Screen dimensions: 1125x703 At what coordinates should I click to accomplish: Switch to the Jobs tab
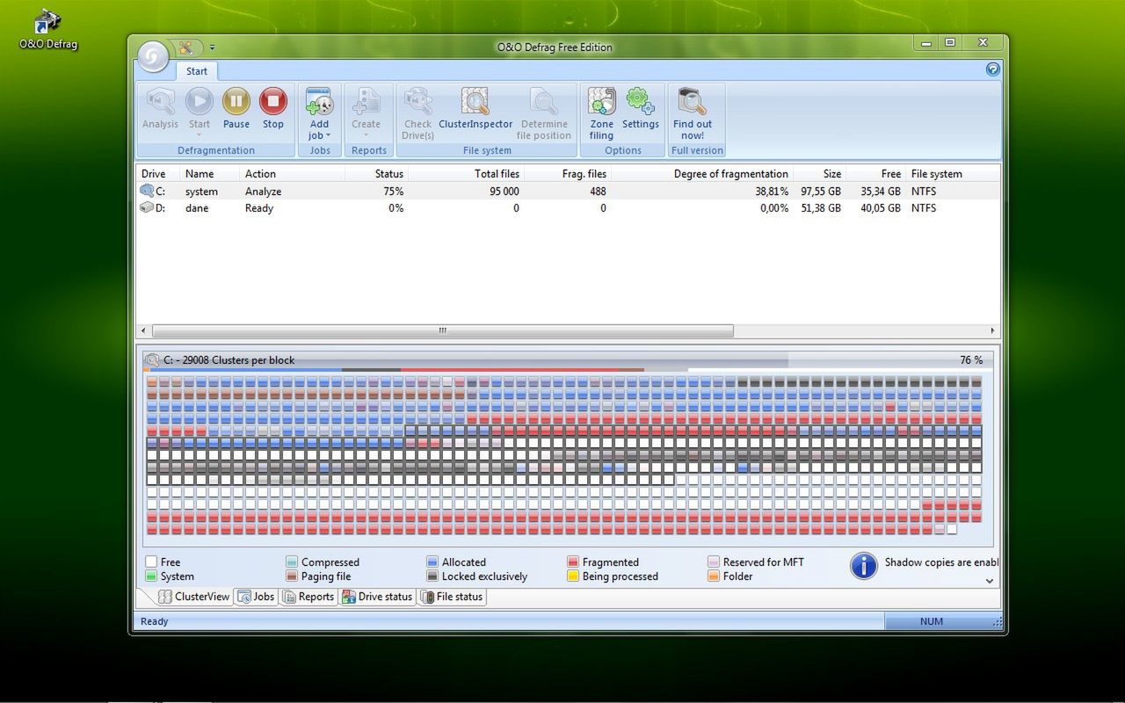pyautogui.click(x=256, y=597)
